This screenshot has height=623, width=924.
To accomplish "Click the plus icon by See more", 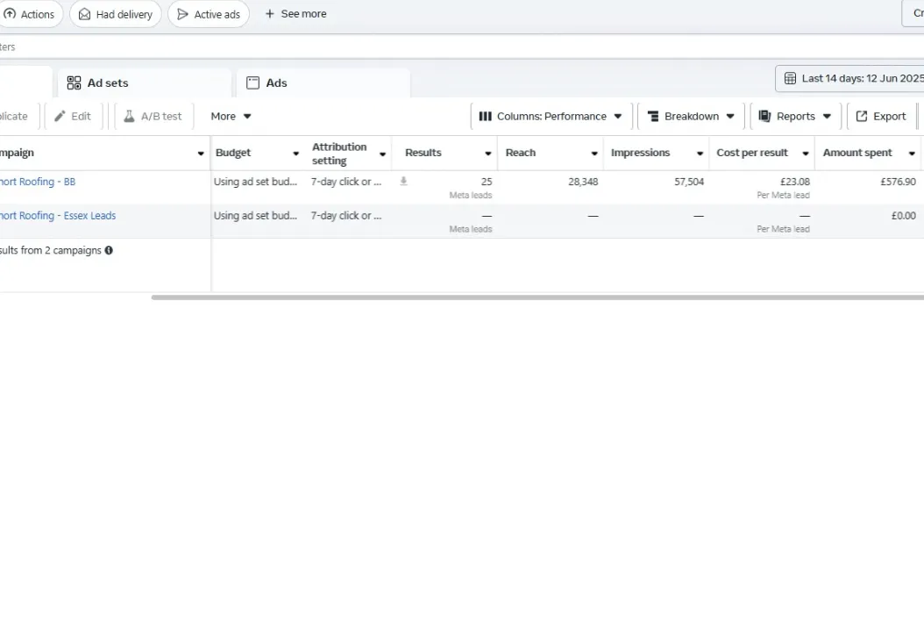I will coord(269,13).
